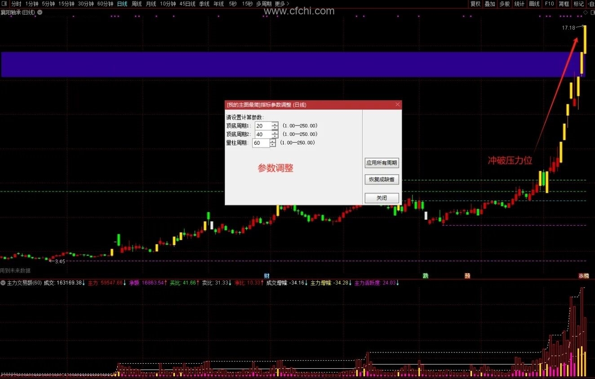Click the 净额: 16863.54 value
The width and height of the screenshot is (595, 379).
[x=148, y=283]
